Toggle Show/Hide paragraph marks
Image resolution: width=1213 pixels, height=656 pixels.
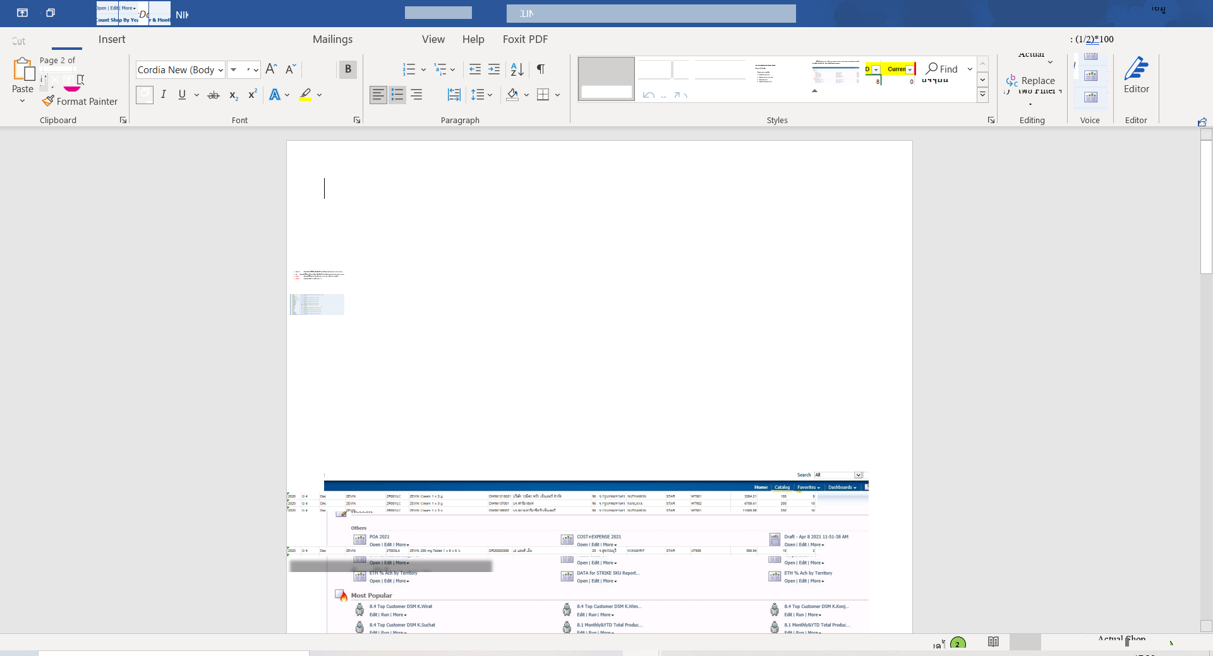point(541,69)
